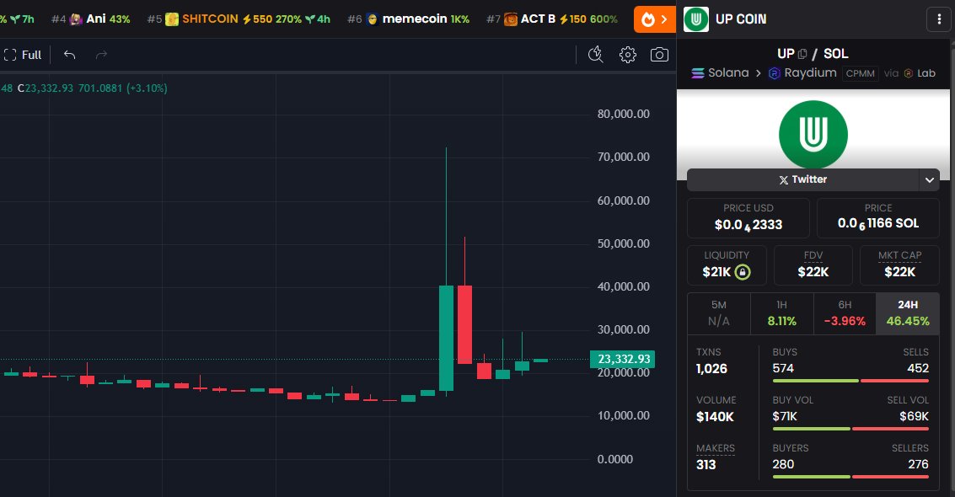Click the MAKERS 313 value
Viewport: 955px width, 497px height.
[706, 465]
